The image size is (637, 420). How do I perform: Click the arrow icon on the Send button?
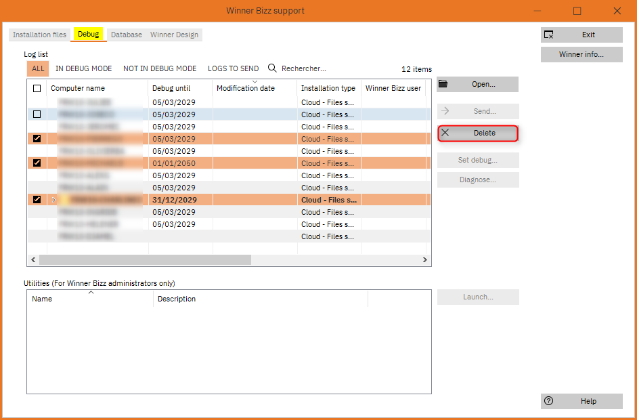445,111
